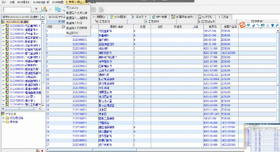
Task: Click the 数量 column header
Action: point(143,27)
